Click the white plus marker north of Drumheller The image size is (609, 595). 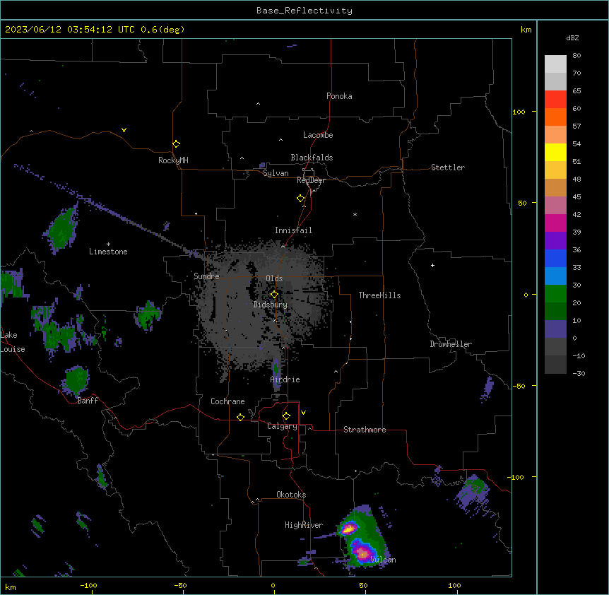432,265
